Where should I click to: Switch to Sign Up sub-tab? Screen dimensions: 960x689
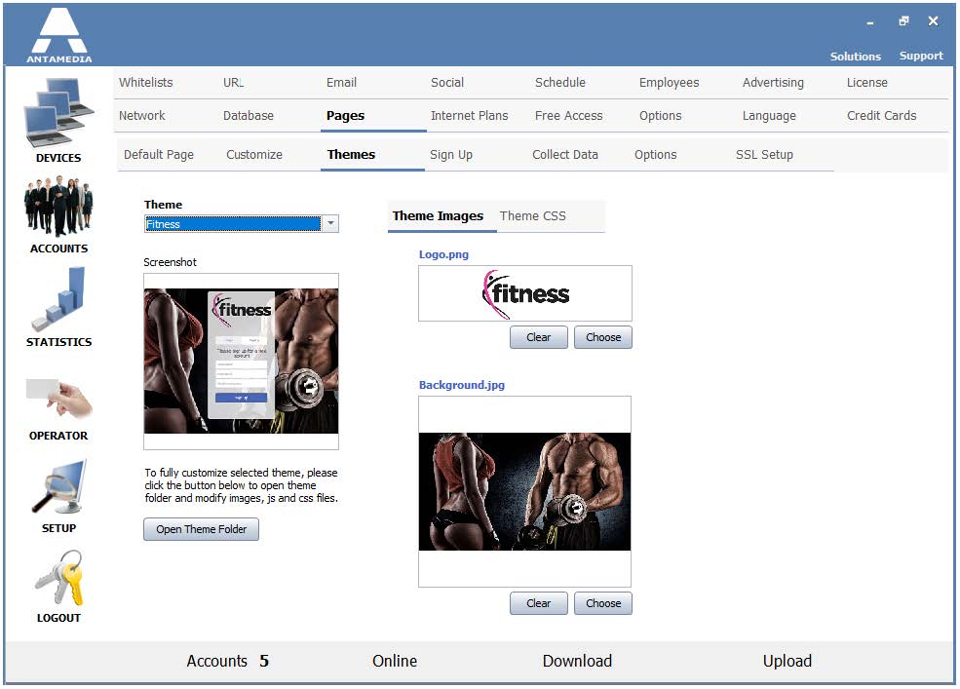point(450,155)
